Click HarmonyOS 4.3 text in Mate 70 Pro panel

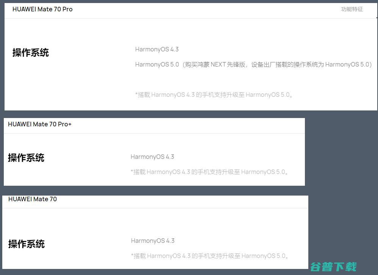pyautogui.click(x=157, y=50)
